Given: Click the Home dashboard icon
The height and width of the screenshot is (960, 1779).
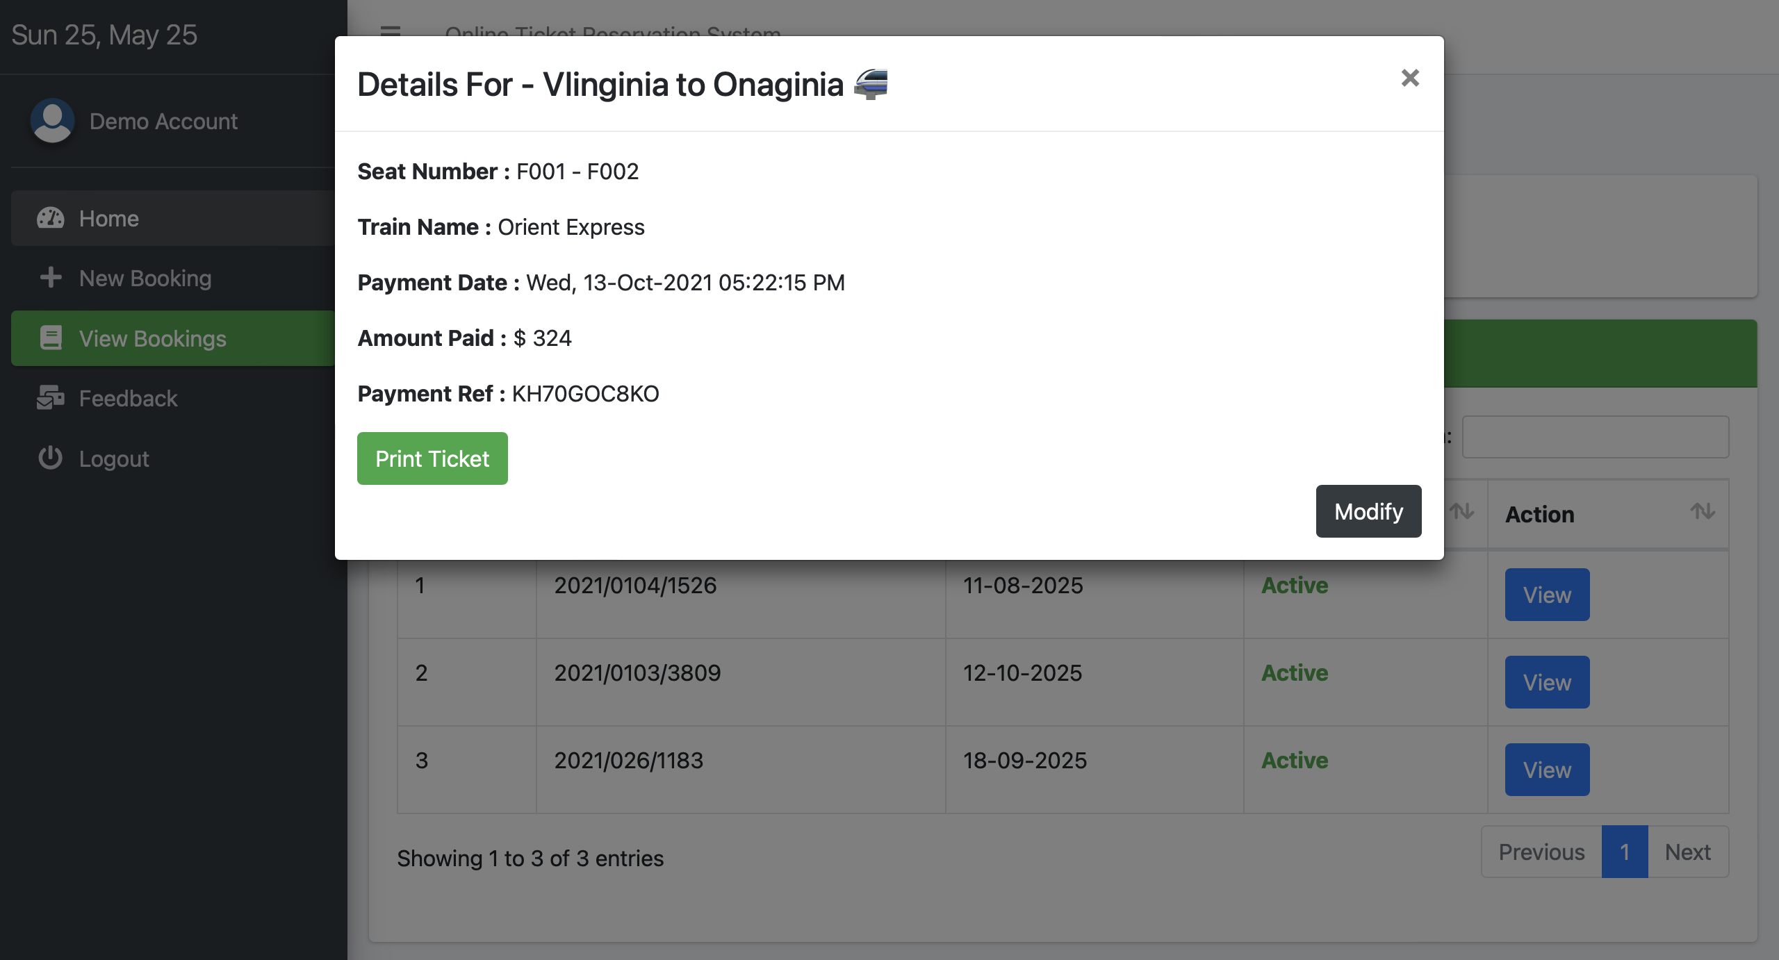Looking at the screenshot, I should pyautogui.click(x=50, y=218).
